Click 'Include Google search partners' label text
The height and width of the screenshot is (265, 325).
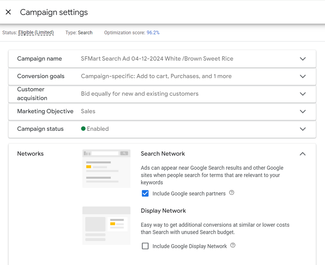point(189,193)
